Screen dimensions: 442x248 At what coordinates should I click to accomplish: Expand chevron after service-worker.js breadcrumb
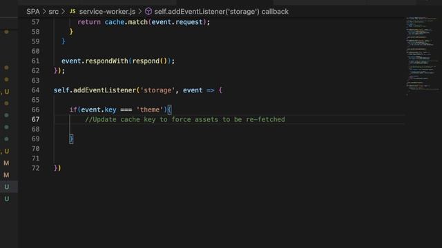coord(140,12)
